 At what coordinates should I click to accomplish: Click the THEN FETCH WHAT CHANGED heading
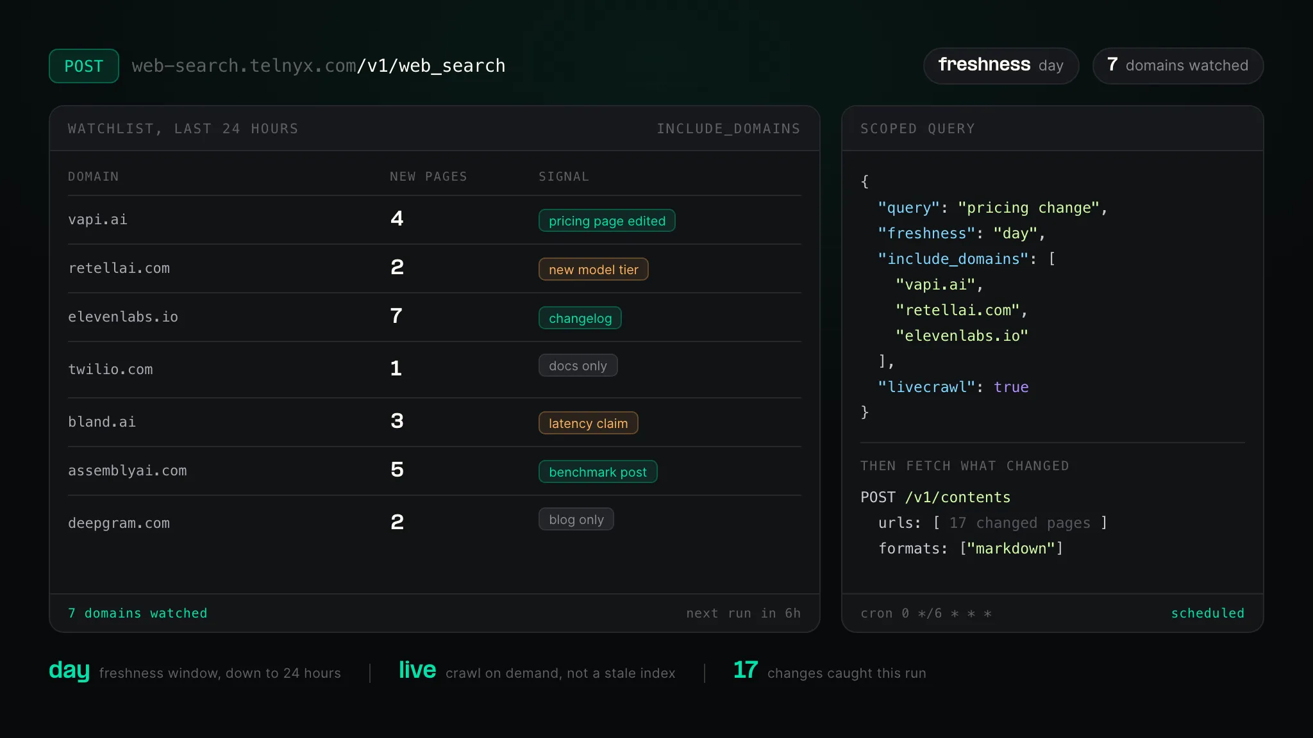pyautogui.click(x=965, y=466)
